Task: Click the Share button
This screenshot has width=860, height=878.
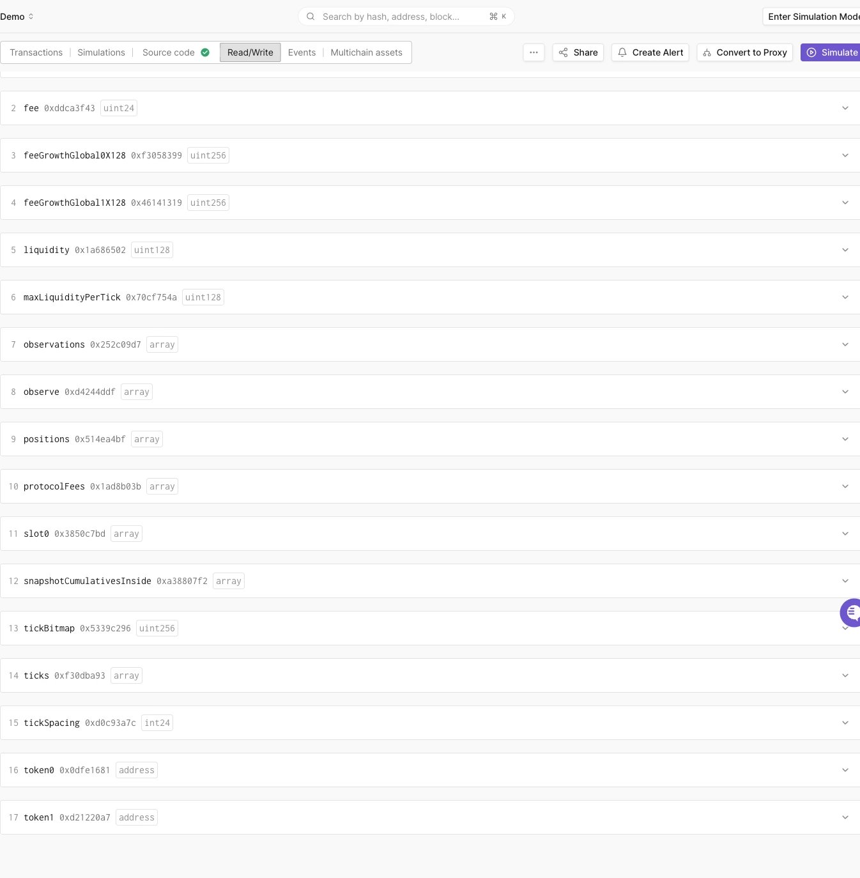Action: [x=578, y=52]
